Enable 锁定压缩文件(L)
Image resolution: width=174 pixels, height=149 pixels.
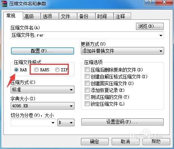click(87, 104)
